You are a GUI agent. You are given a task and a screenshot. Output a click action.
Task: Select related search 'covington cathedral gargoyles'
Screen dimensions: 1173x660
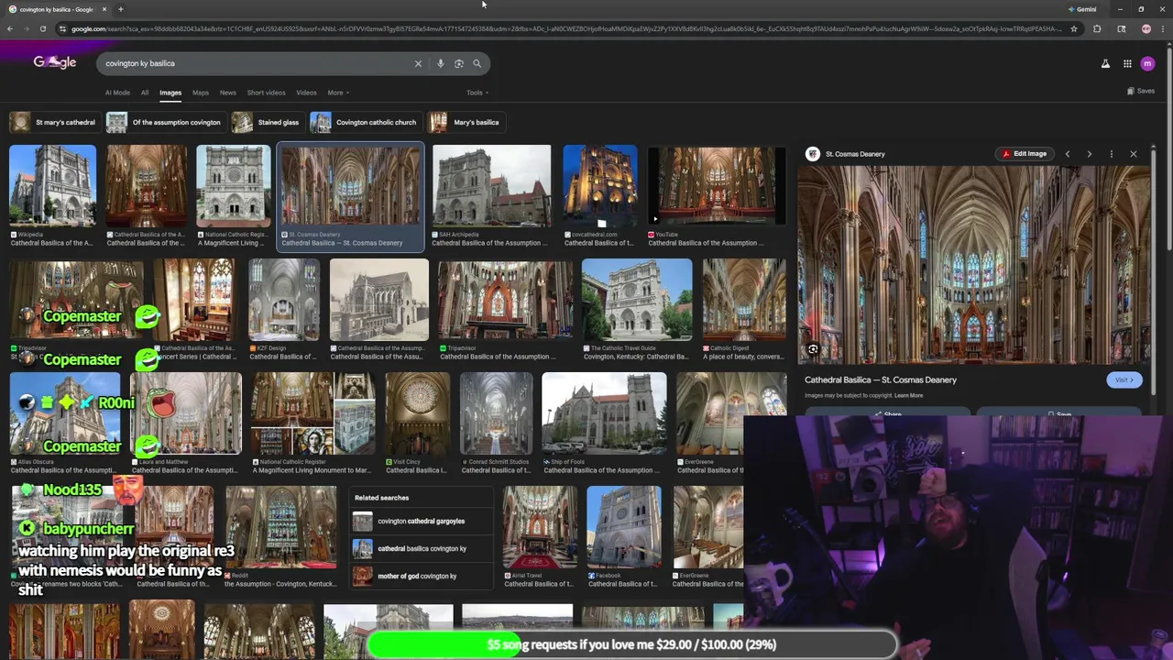click(x=422, y=522)
